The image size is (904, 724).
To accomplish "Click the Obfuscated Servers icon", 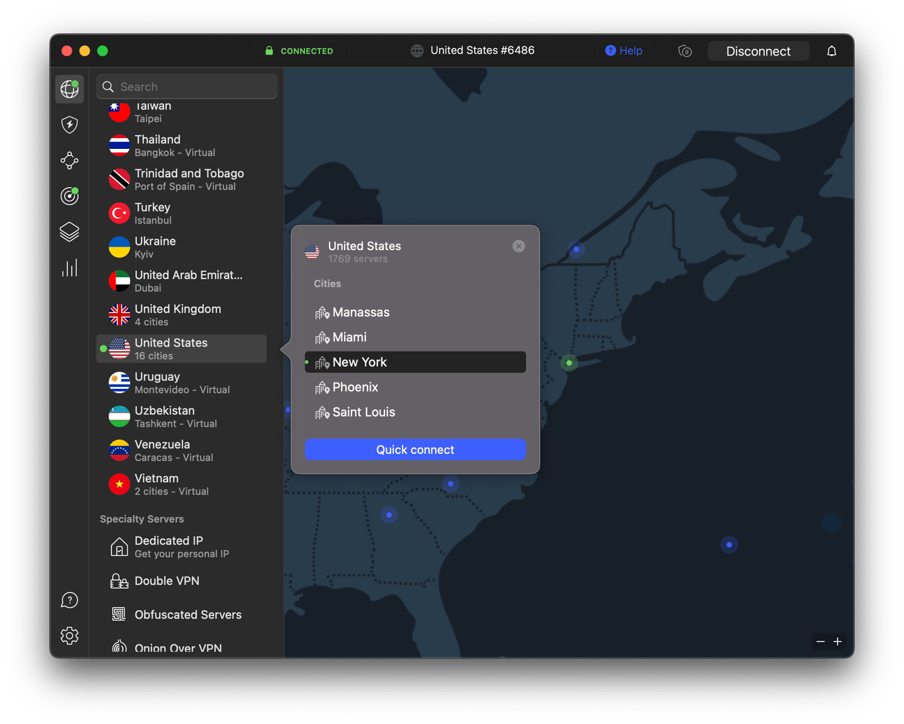I will click(119, 614).
